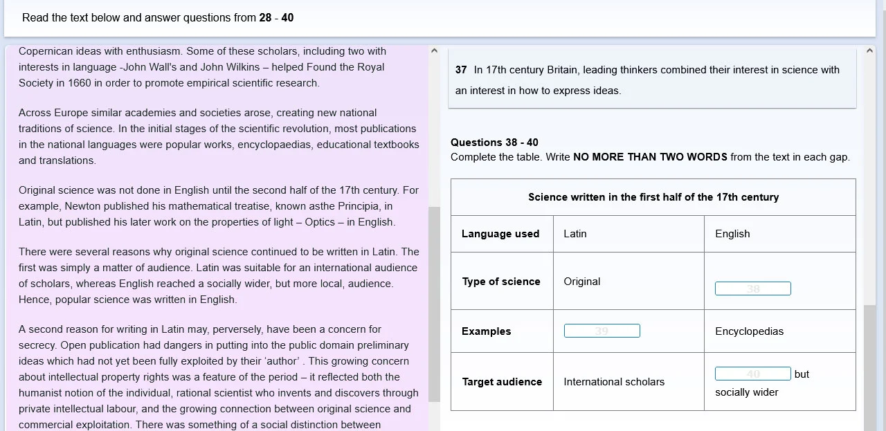
Task: Click the paragraph starting 'Original science was not done'
Action: 219,206
